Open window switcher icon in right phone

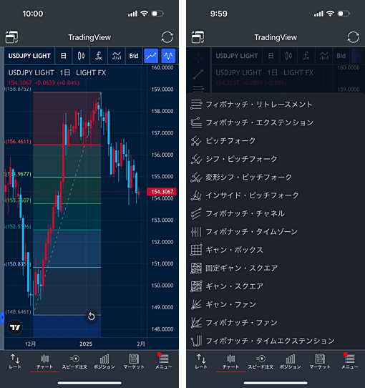198,37
